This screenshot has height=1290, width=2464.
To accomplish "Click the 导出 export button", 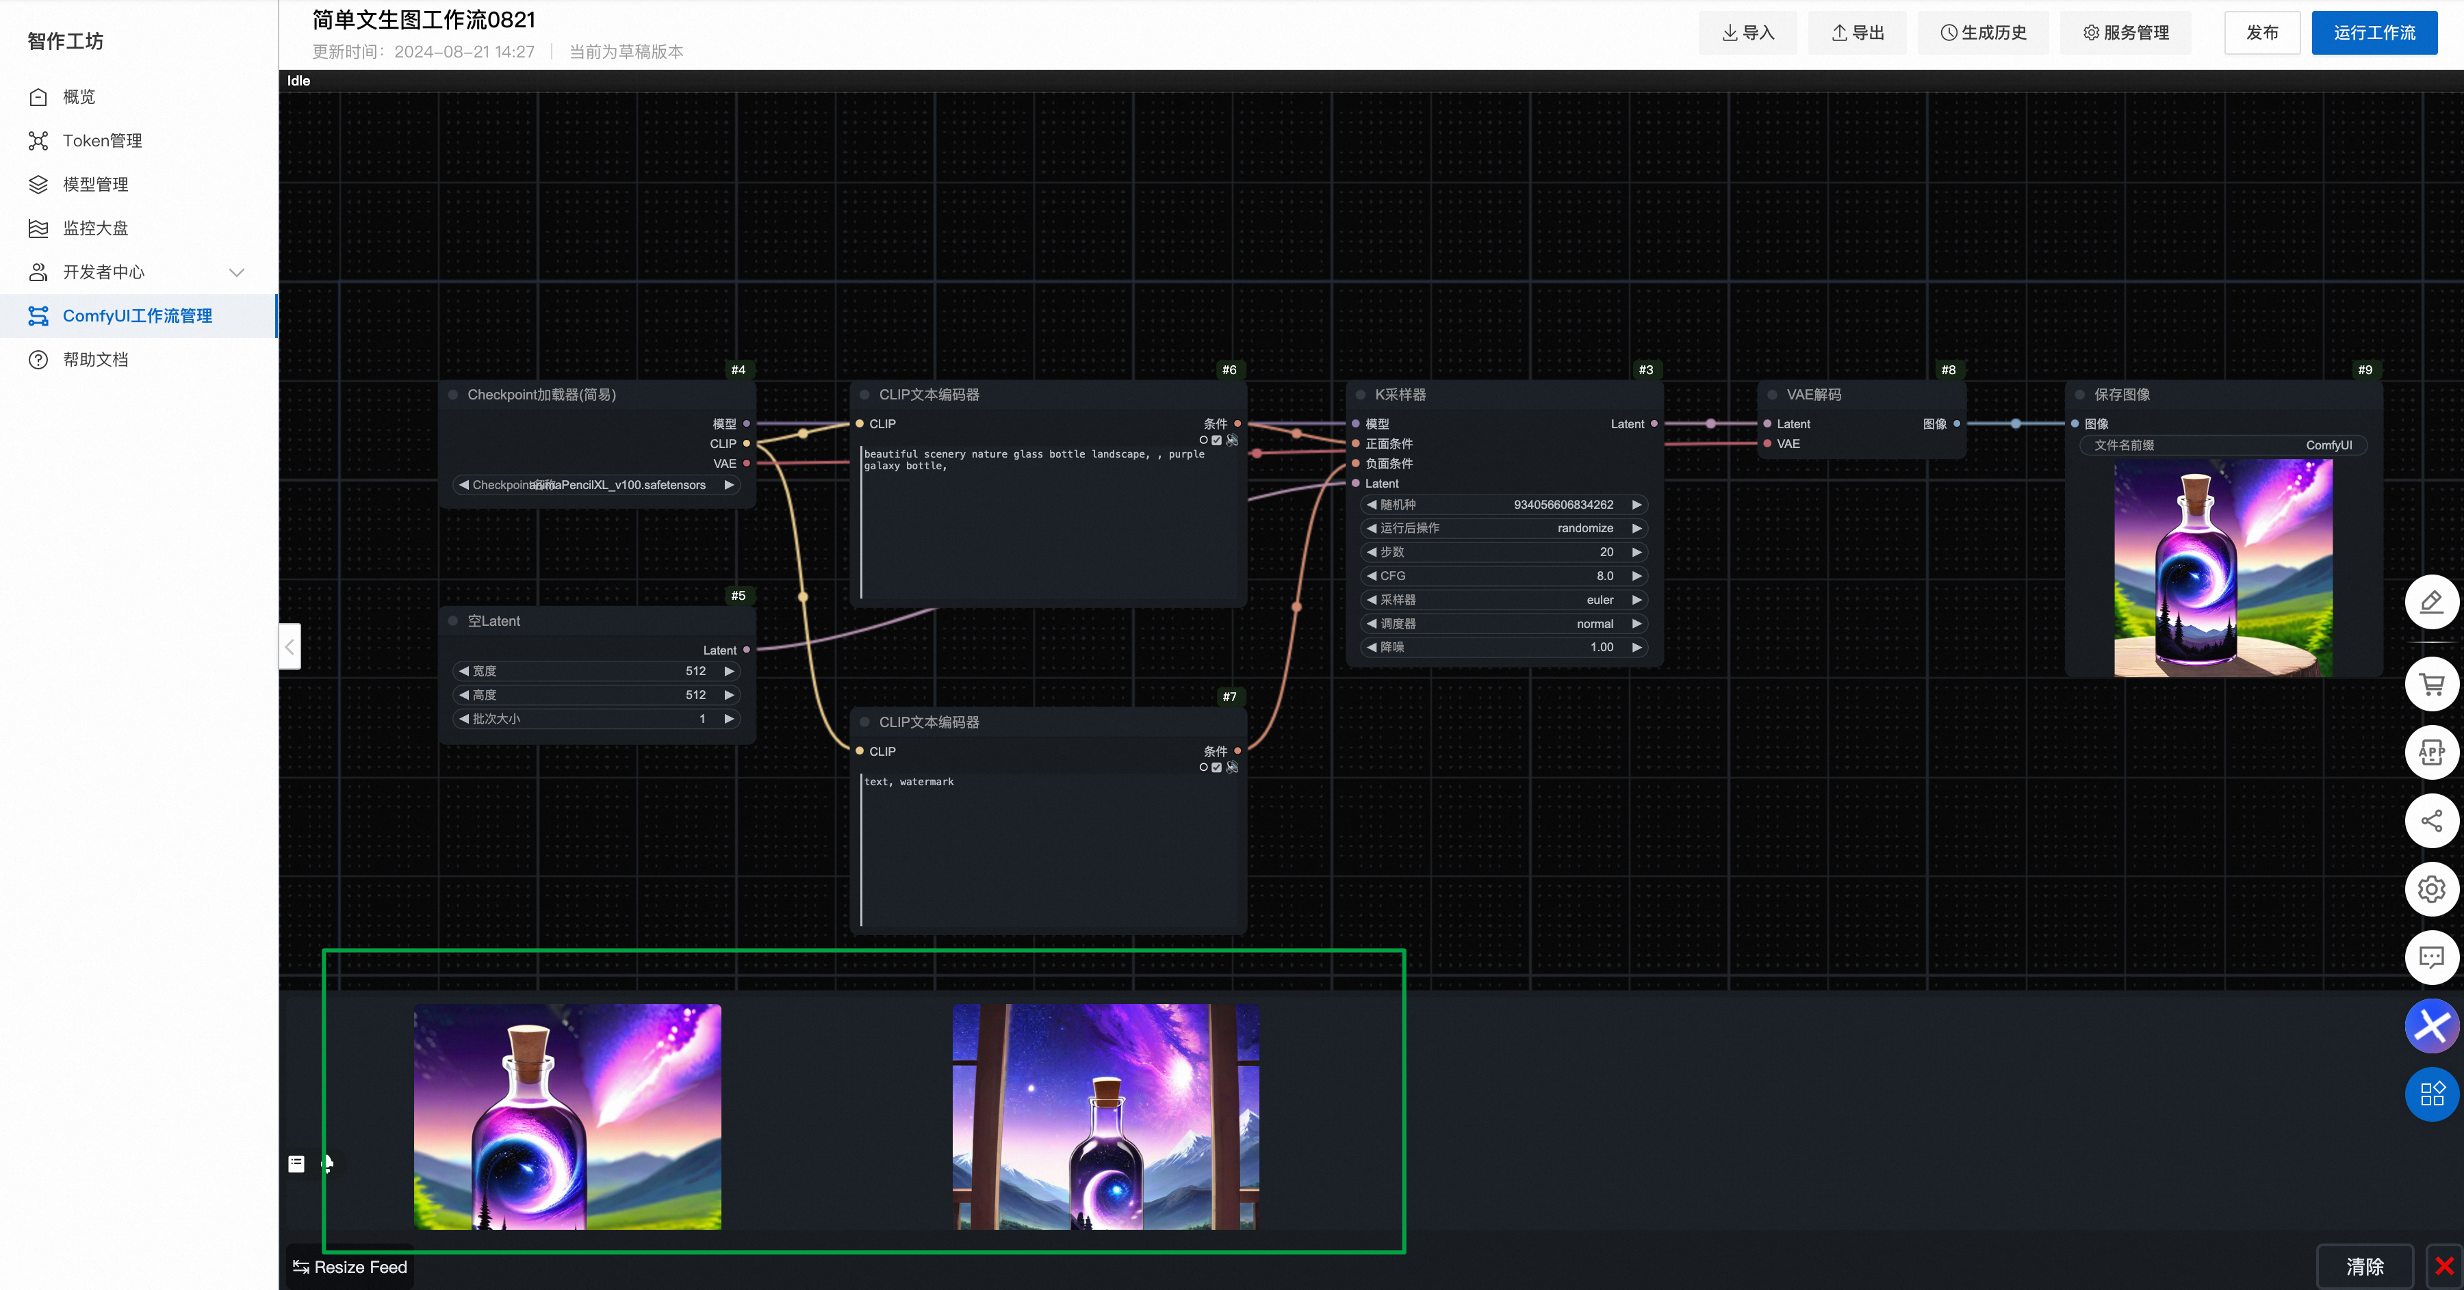I will coord(1857,32).
